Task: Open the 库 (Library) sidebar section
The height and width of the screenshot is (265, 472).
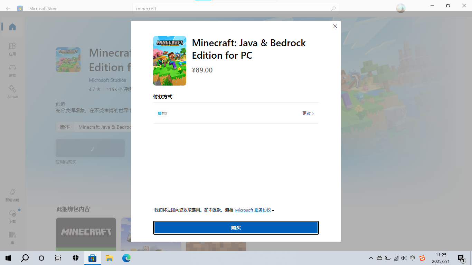Action: click(x=12, y=238)
